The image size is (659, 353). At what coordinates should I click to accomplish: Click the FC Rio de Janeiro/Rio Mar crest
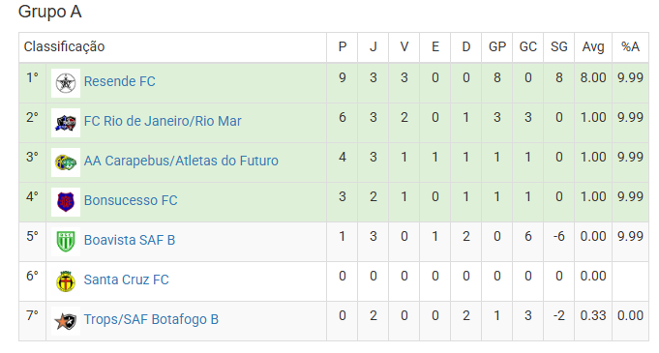click(66, 123)
